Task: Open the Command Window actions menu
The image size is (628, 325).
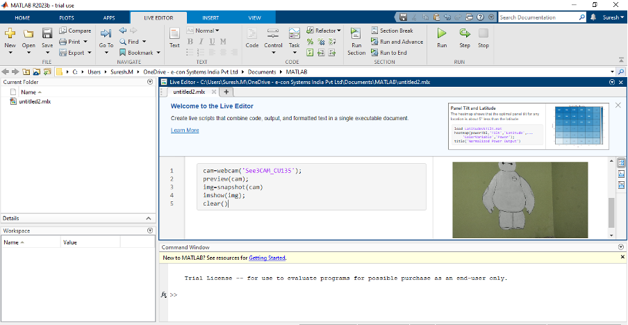Action: pyautogui.click(x=621, y=247)
